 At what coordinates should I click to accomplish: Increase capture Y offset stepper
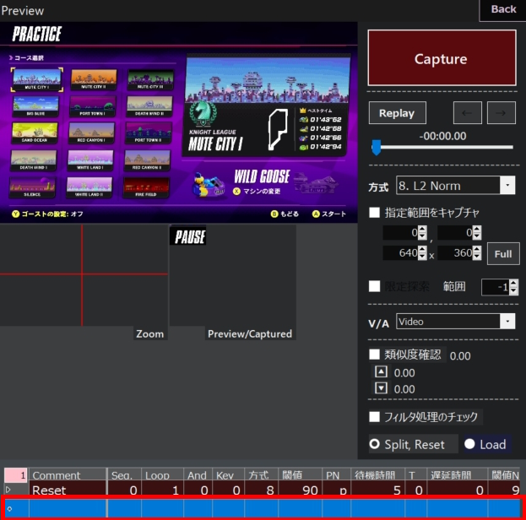pos(477,229)
